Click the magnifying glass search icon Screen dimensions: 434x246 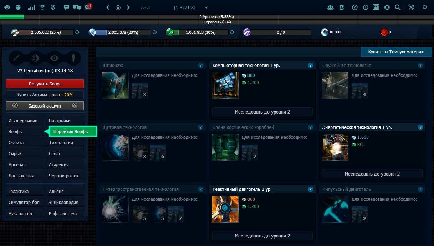[398, 7]
